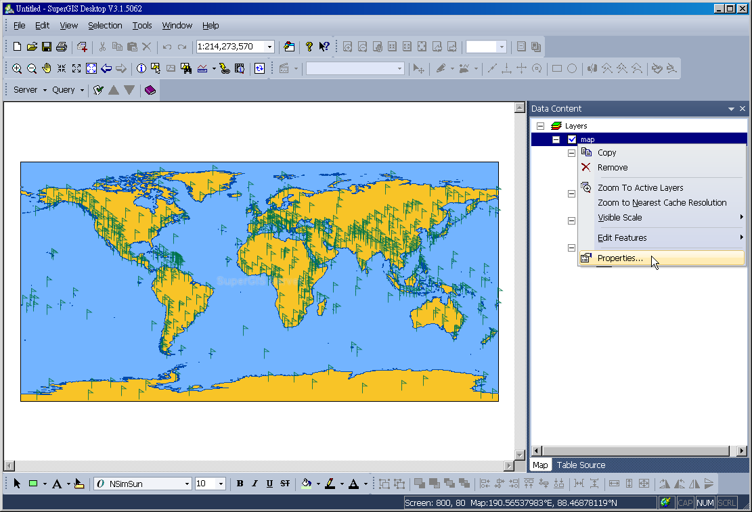
Task: Collapse the Layers tree node
Action: pos(540,126)
